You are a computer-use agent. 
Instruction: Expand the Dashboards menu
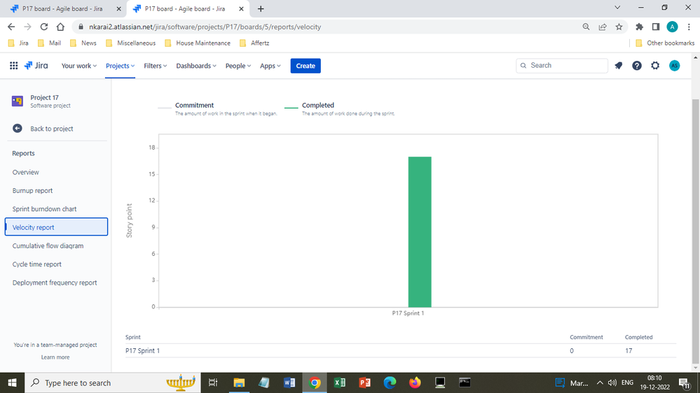click(x=196, y=66)
